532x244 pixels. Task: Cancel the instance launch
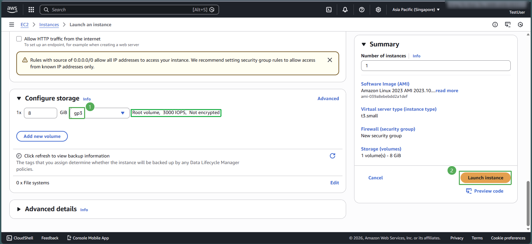pyautogui.click(x=375, y=178)
